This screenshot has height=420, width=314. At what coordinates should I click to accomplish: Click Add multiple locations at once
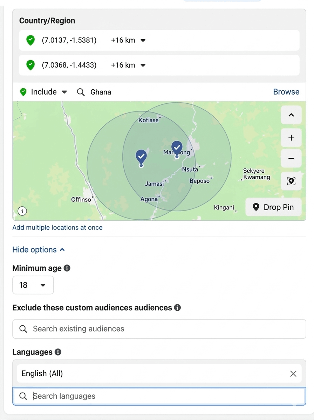point(57,227)
